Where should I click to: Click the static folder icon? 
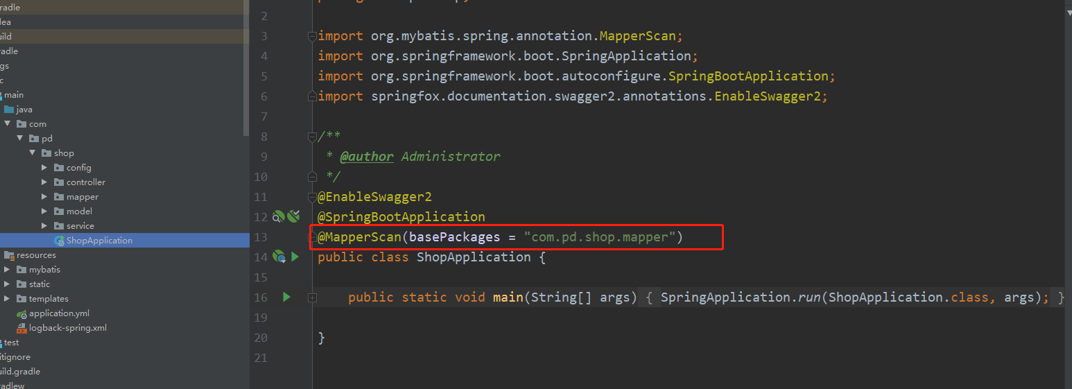click(x=21, y=284)
